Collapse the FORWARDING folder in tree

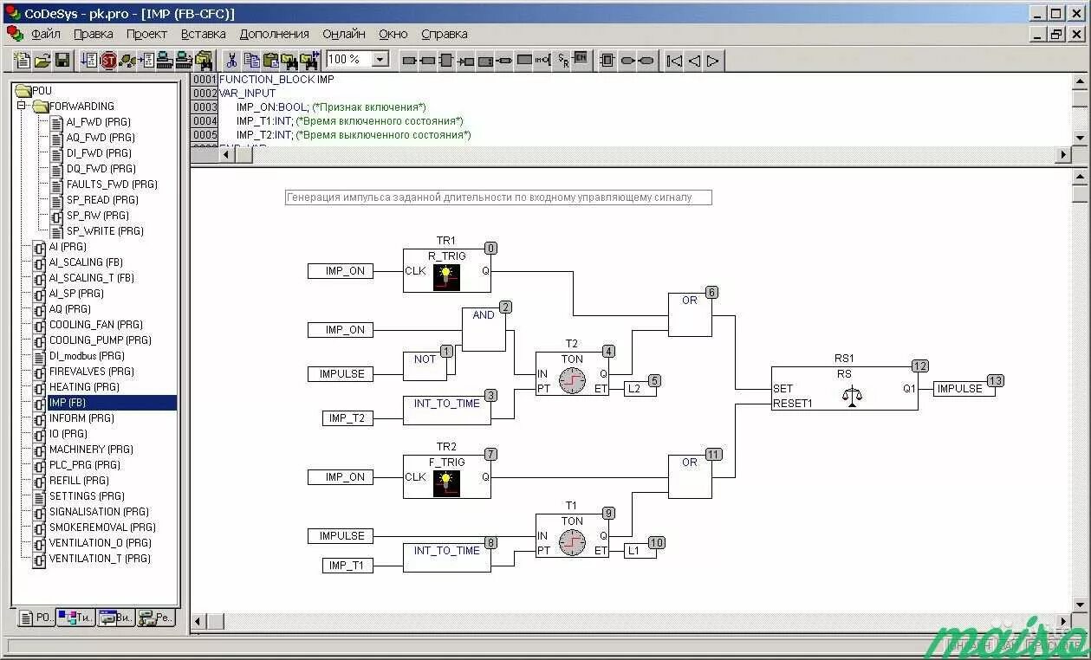coord(22,106)
